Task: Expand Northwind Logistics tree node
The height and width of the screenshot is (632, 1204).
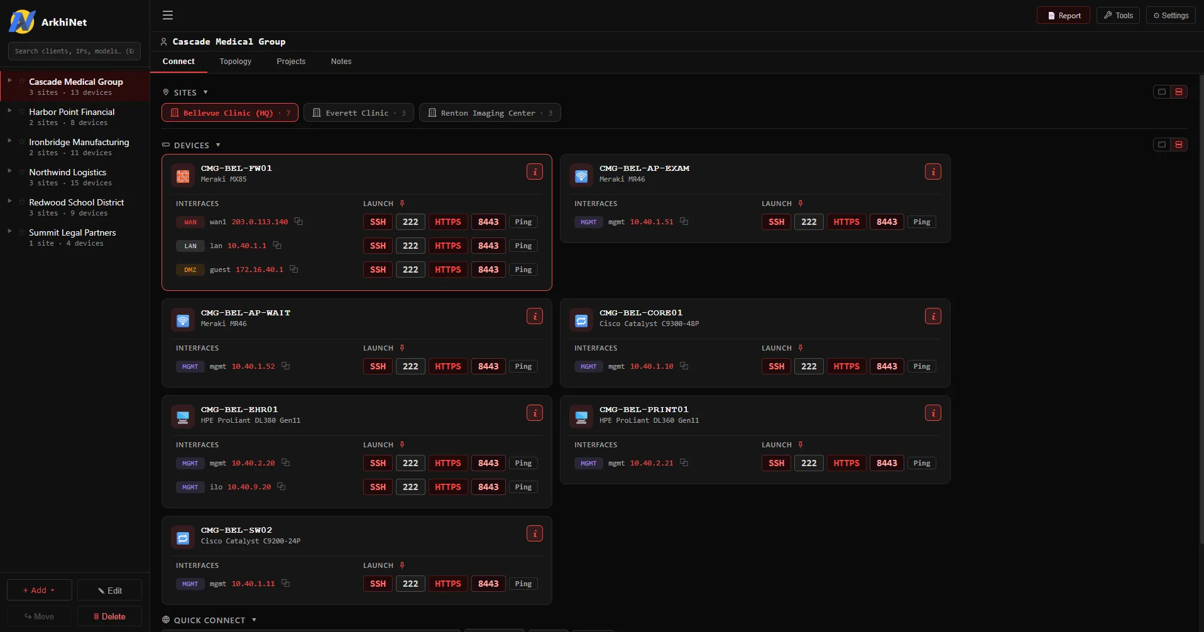Action: [x=9, y=171]
